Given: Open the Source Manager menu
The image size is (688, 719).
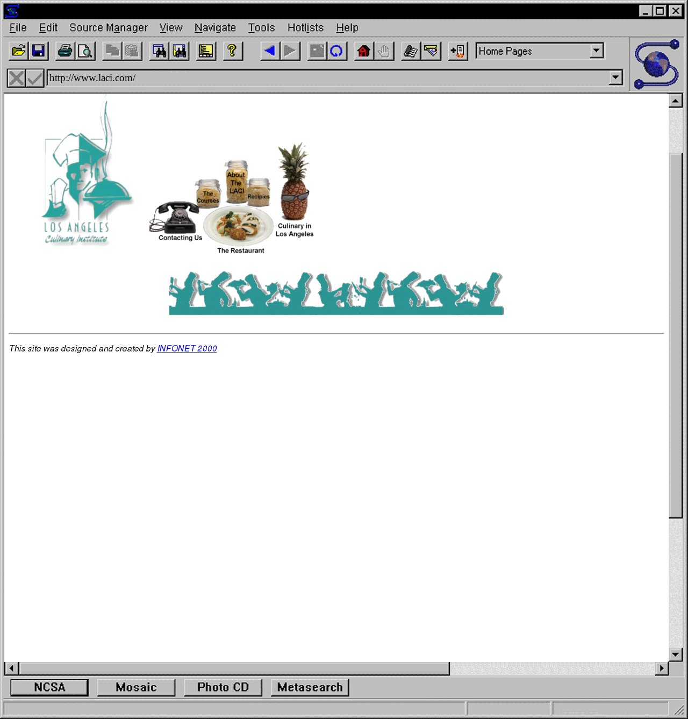Looking at the screenshot, I should [x=109, y=27].
